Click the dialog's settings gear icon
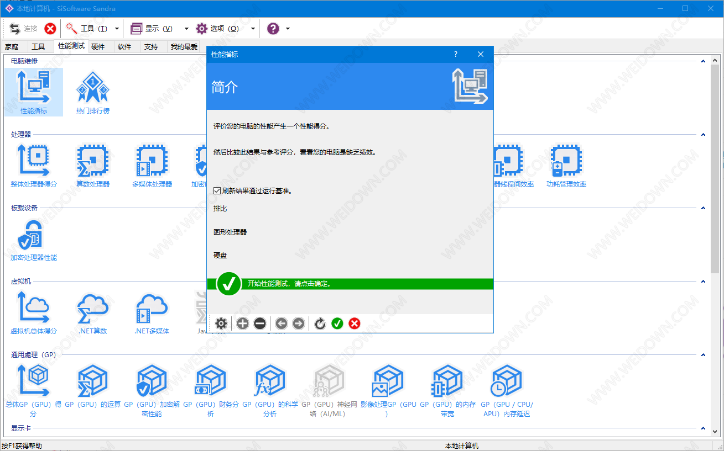The width and height of the screenshot is (724, 451). (x=221, y=323)
